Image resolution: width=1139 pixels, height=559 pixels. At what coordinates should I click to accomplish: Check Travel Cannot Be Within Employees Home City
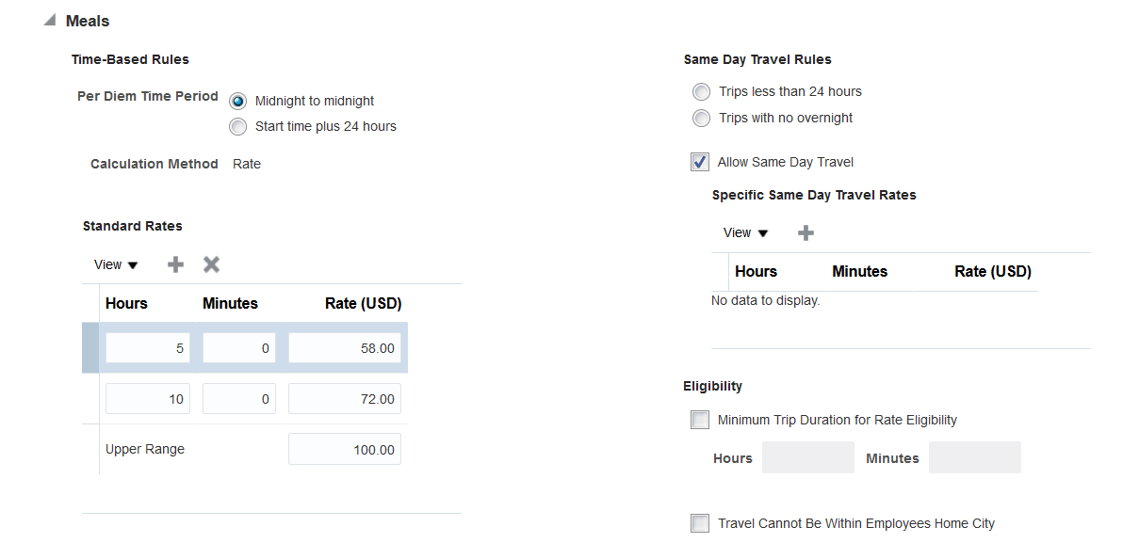click(700, 523)
